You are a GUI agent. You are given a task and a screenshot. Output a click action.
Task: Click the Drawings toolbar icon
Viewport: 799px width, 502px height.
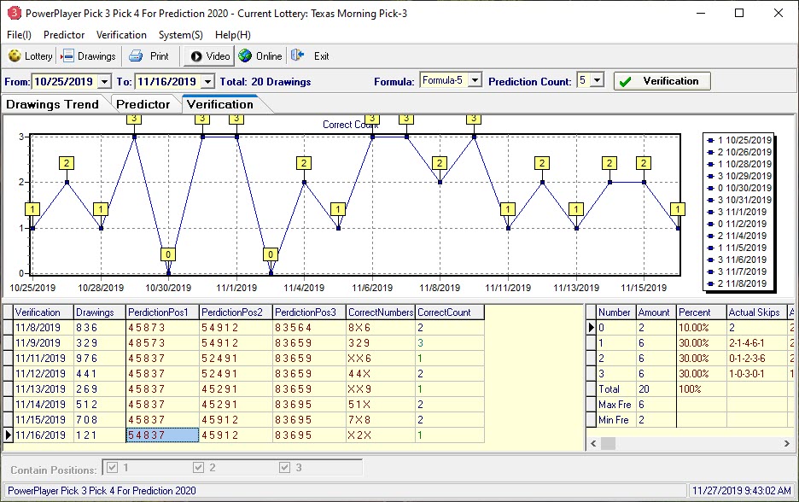pos(67,56)
